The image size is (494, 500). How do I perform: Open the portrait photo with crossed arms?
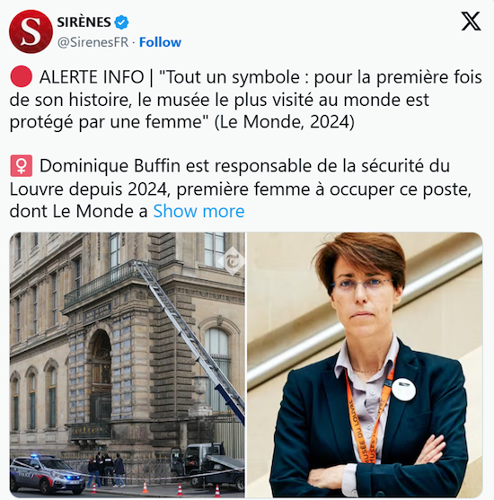365,364
